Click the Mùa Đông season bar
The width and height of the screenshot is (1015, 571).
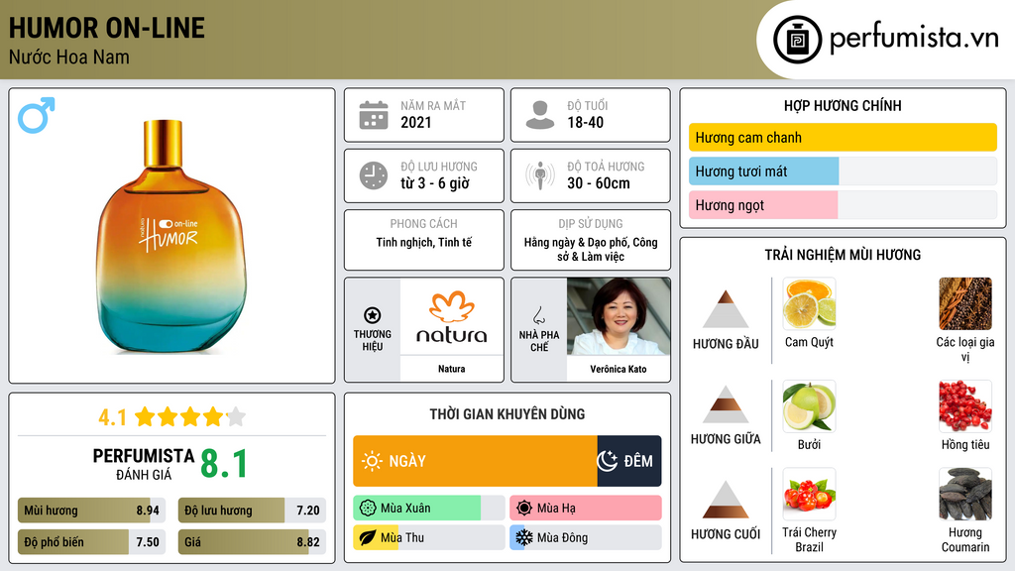586,538
